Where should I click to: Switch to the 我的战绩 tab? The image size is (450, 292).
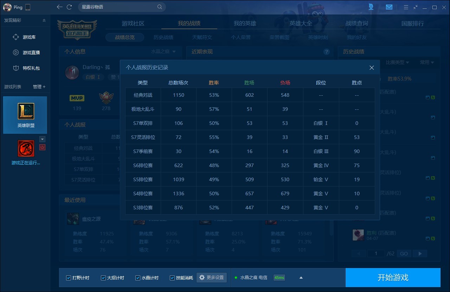tap(189, 24)
